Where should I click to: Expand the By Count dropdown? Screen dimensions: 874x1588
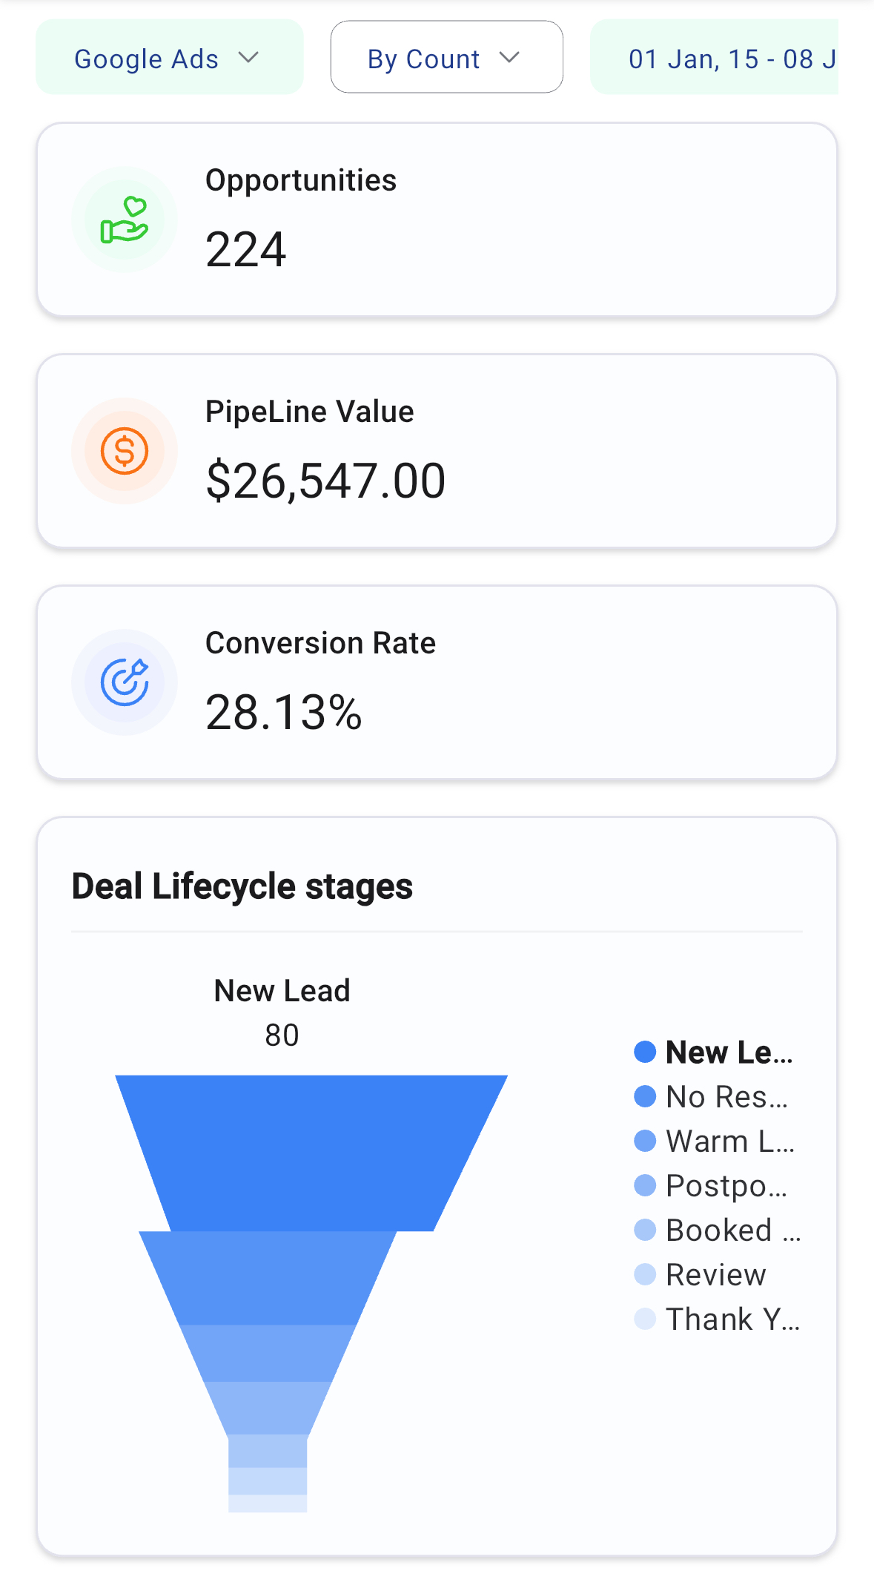(x=446, y=58)
